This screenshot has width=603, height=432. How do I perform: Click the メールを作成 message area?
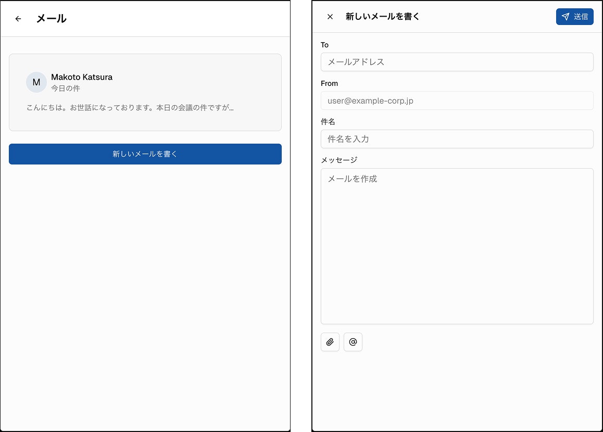tap(457, 245)
